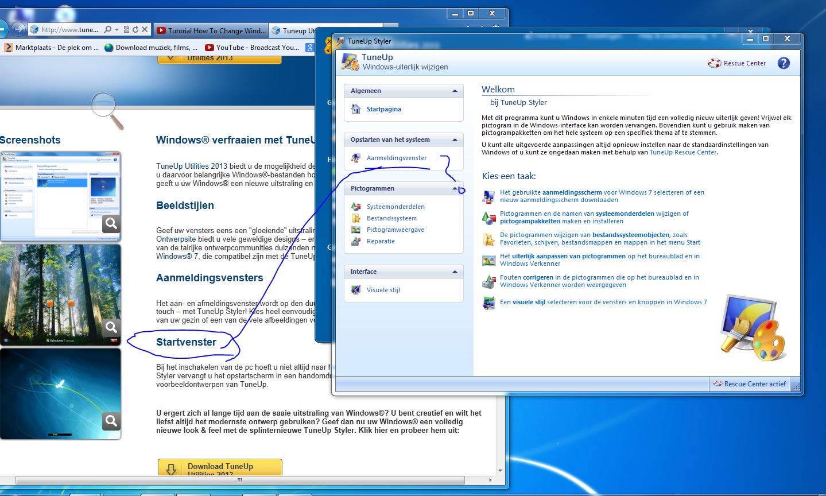826x496 pixels.
Task: Click the magnifier on the blue startup screenshot thumbnail
Action: [x=111, y=421]
